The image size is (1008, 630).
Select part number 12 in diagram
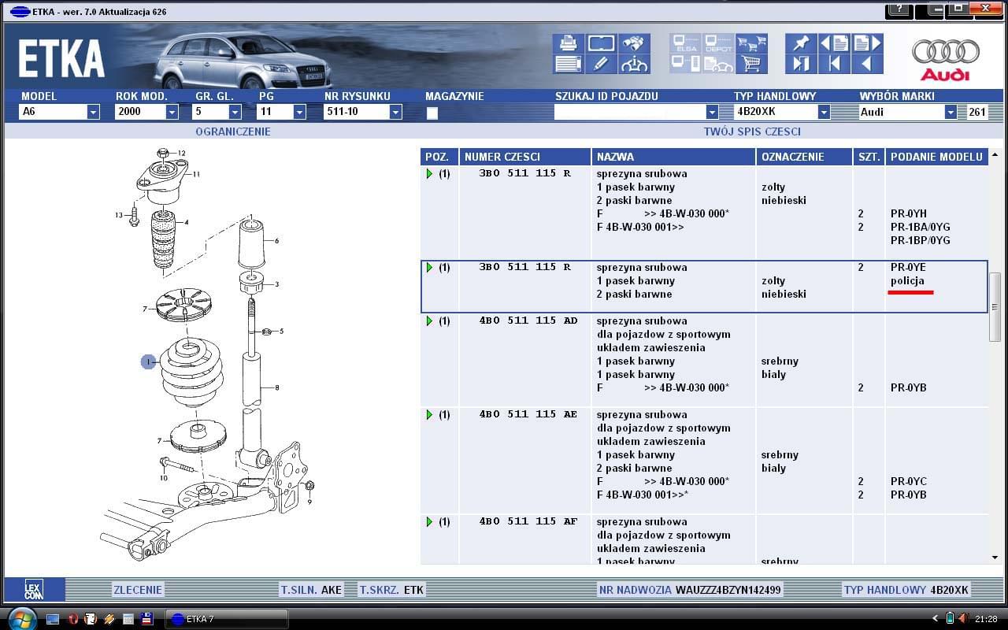tap(181, 153)
